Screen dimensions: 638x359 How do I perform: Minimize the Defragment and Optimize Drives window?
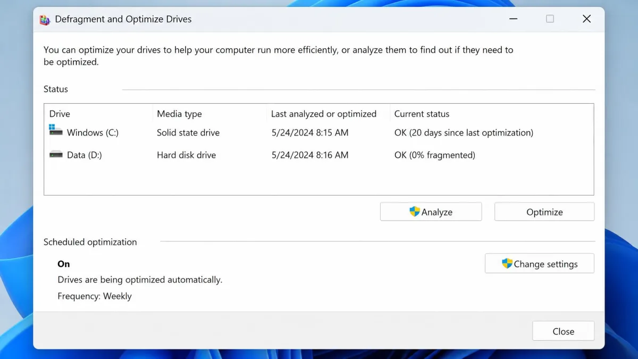(513, 19)
